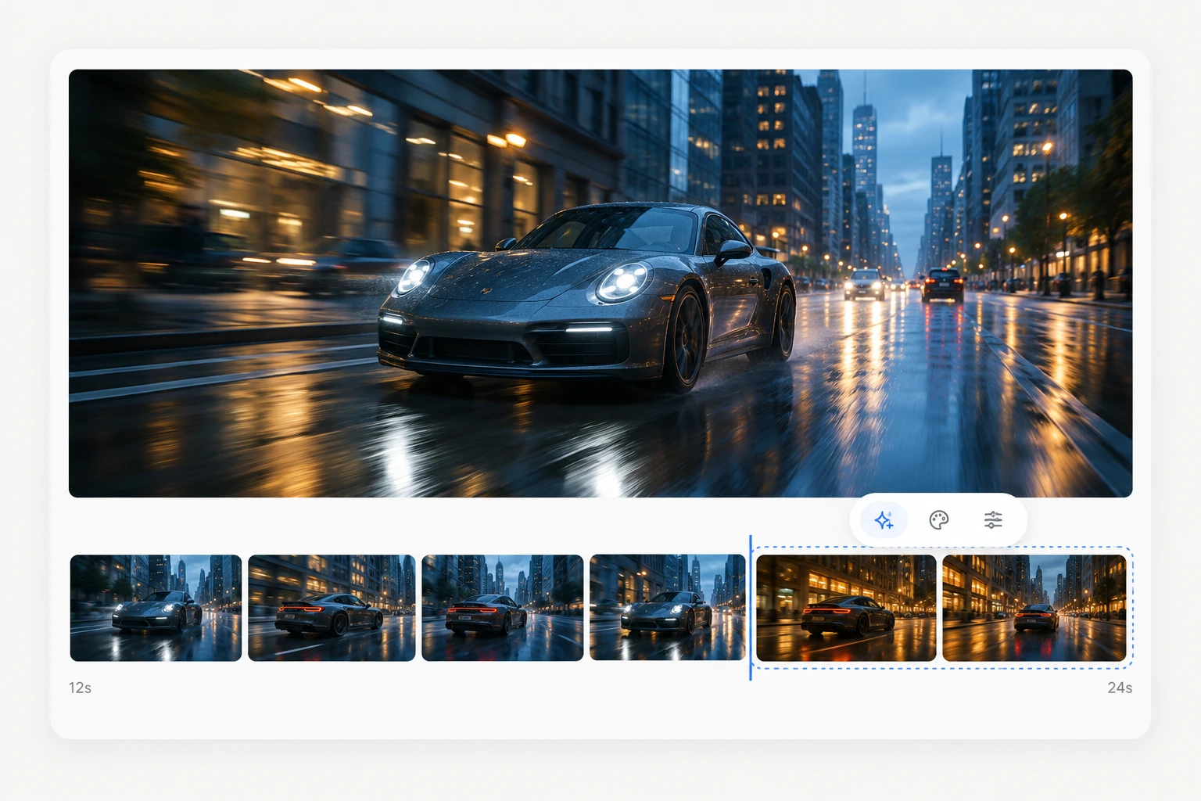1201x801 pixels.
Task: Click the 24s timeline end label
Action: (1120, 688)
